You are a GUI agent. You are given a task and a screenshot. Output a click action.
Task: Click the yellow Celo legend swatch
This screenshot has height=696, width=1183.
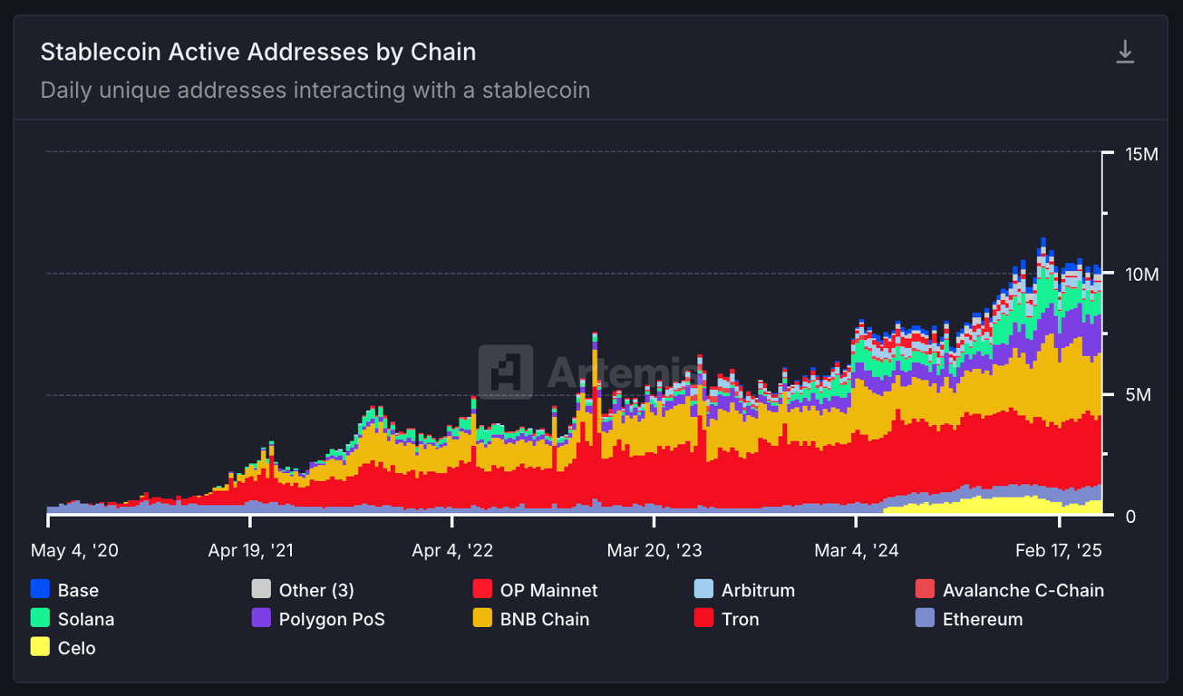point(40,648)
